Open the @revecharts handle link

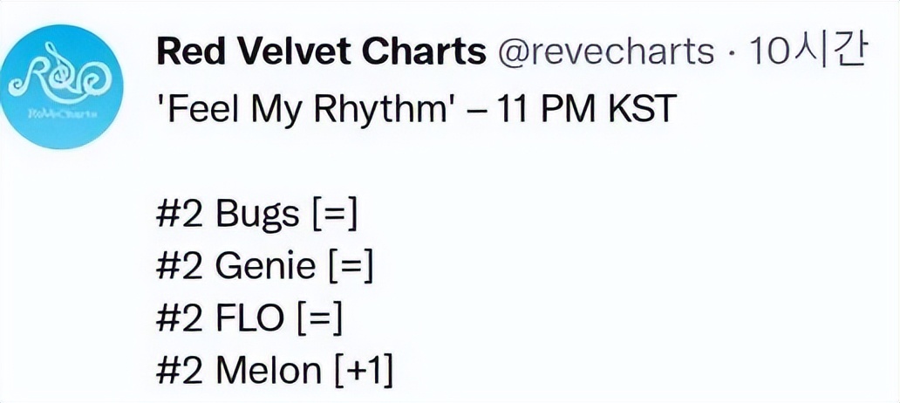pos(605,52)
